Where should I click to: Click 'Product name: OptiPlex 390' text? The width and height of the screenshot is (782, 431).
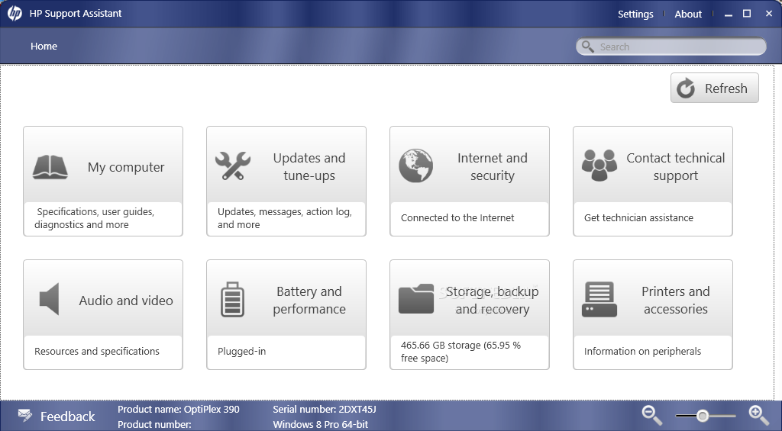179,410
